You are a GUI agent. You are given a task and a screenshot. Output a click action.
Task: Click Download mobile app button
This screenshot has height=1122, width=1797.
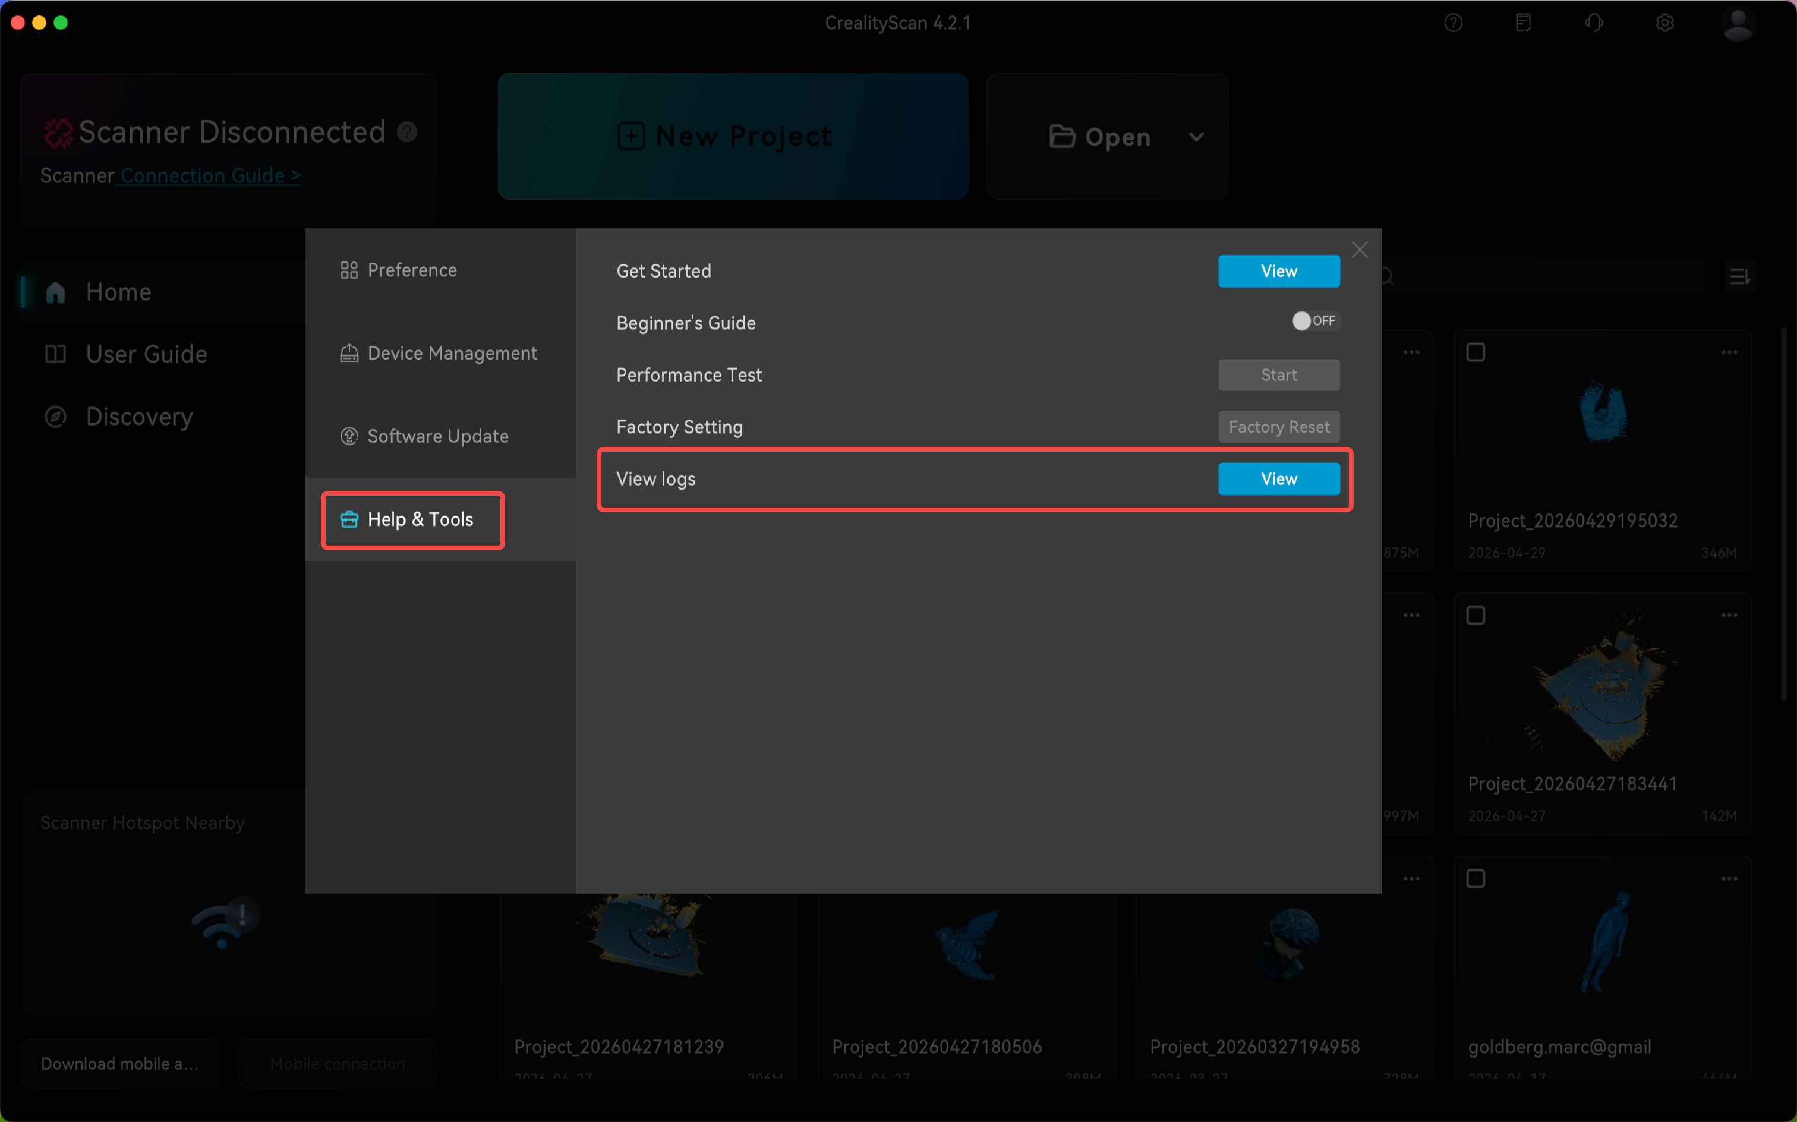click(x=119, y=1063)
